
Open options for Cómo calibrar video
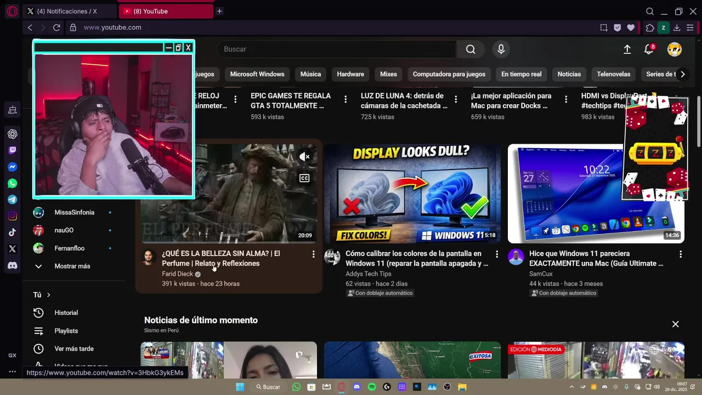tap(497, 254)
